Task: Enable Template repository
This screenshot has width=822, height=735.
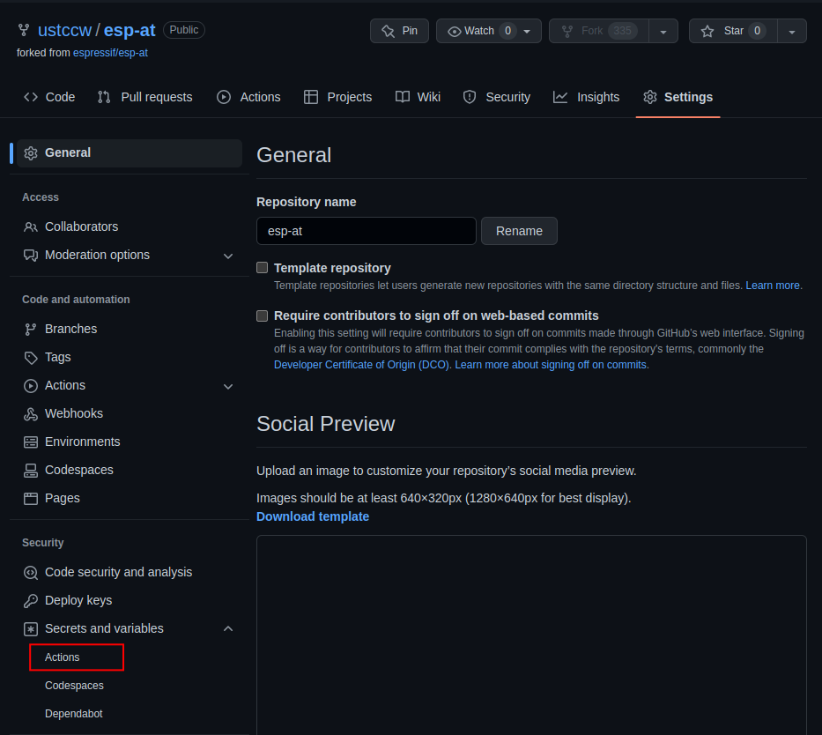Action: point(262,267)
